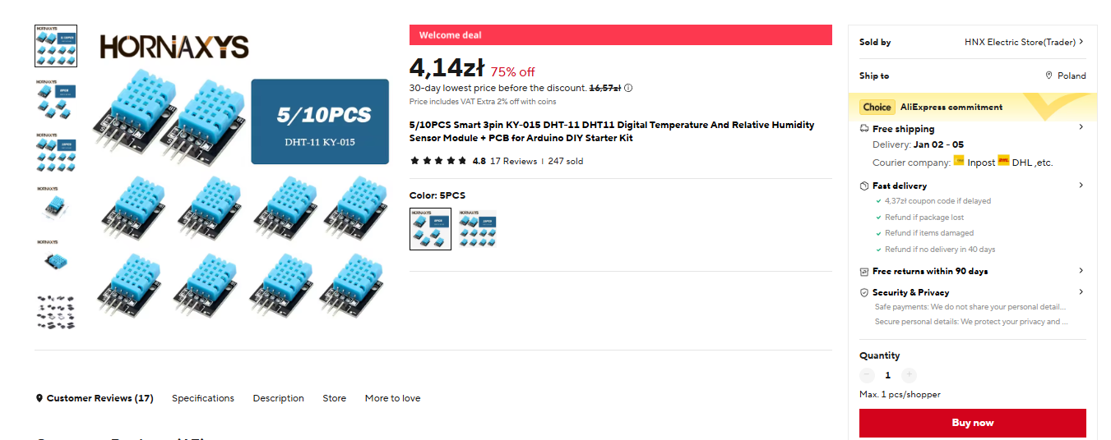Select the 10PCS color option thumbnail
Screen dimensions: 1111x440
477,229
